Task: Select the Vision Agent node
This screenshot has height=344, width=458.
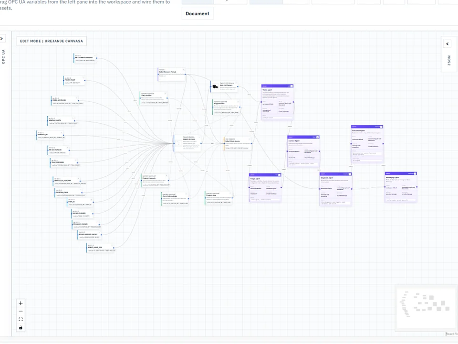Action: click(x=277, y=102)
